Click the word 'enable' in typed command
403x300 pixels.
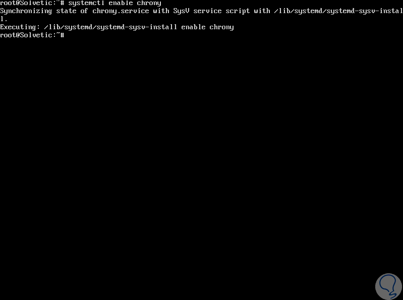click(x=121, y=3)
